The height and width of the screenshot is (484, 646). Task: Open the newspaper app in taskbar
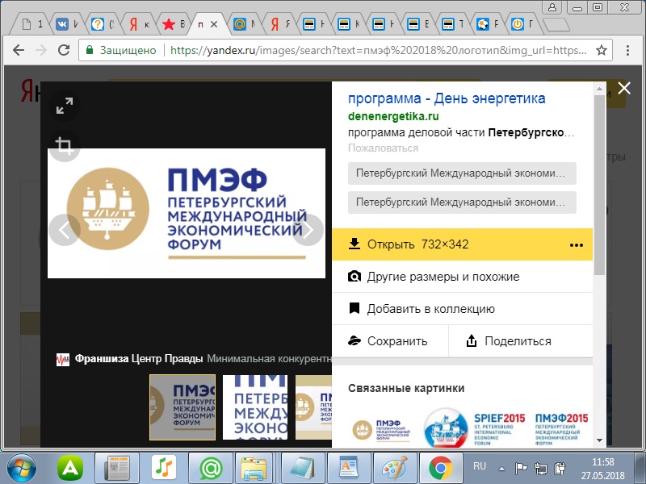(117, 469)
